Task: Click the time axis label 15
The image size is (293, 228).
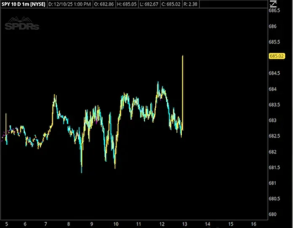Action: pyautogui.click(x=231, y=224)
